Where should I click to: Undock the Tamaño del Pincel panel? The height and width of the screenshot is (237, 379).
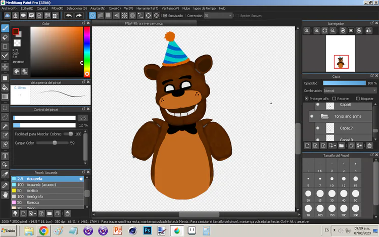[x=372, y=155]
